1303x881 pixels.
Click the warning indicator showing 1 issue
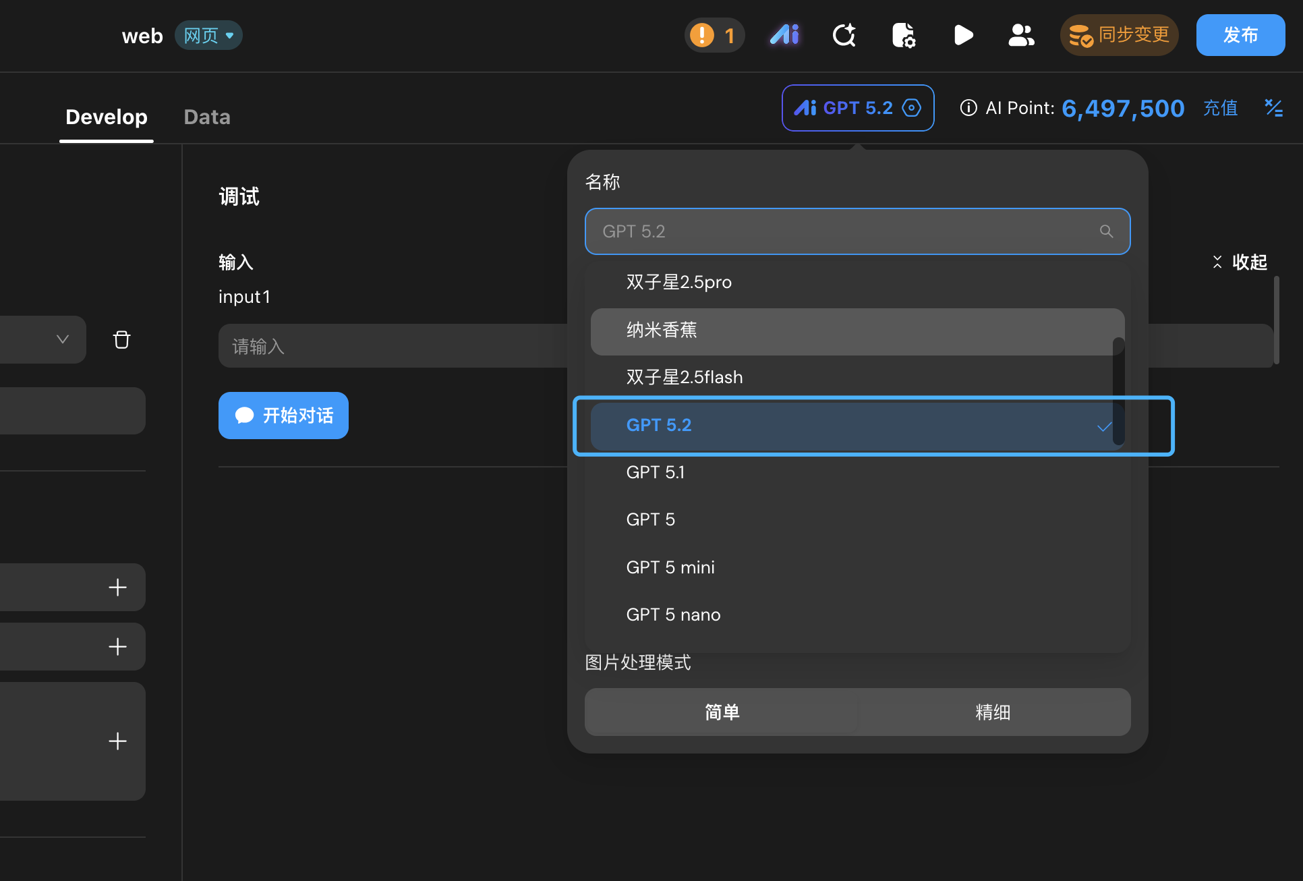coord(714,35)
